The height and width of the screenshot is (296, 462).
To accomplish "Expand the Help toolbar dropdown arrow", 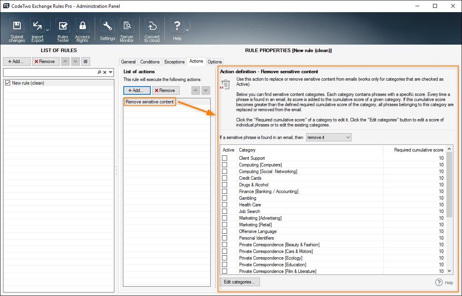I will [x=187, y=30].
